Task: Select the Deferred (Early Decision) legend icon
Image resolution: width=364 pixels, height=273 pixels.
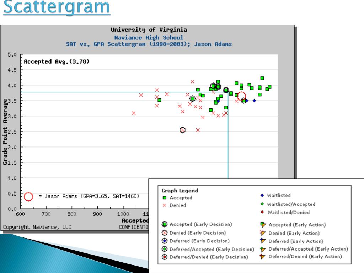Action: tap(164, 241)
